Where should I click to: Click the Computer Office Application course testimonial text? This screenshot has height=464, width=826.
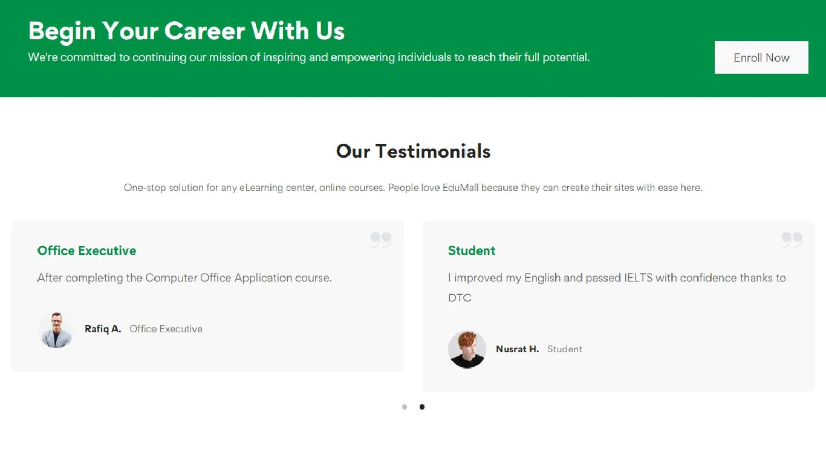click(x=184, y=278)
